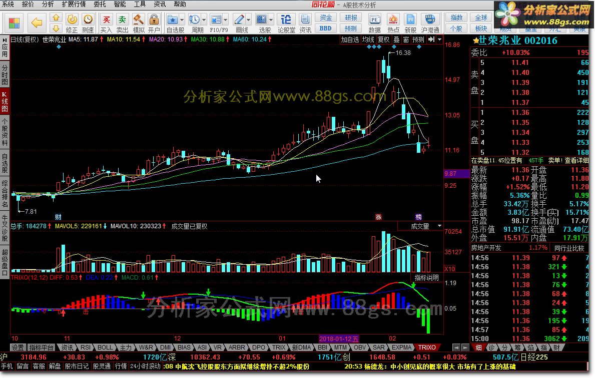
Task: Expand the 自选股 dropdown arrow
Action: pos(182,19)
